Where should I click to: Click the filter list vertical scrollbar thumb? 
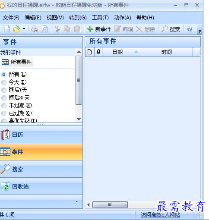tap(79, 80)
